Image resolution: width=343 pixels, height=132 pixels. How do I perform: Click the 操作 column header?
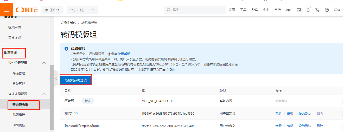278,91
